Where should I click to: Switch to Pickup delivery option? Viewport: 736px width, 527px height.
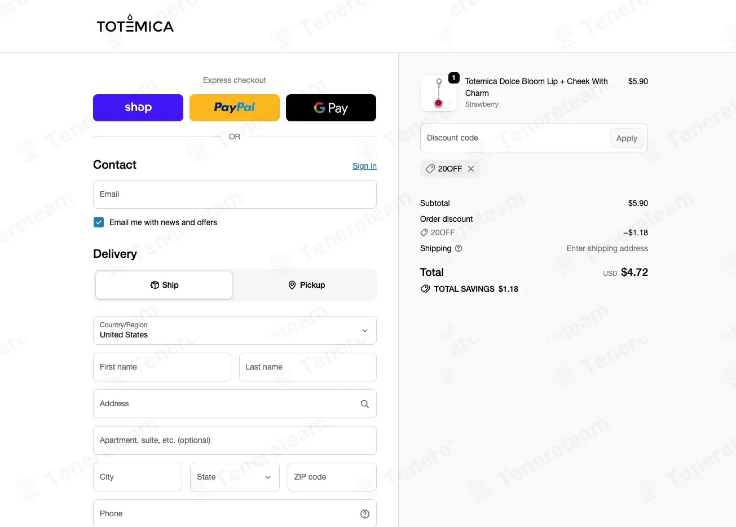(306, 285)
